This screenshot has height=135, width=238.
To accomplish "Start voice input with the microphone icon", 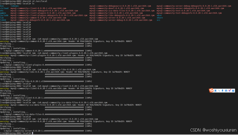I will point(223,91).
